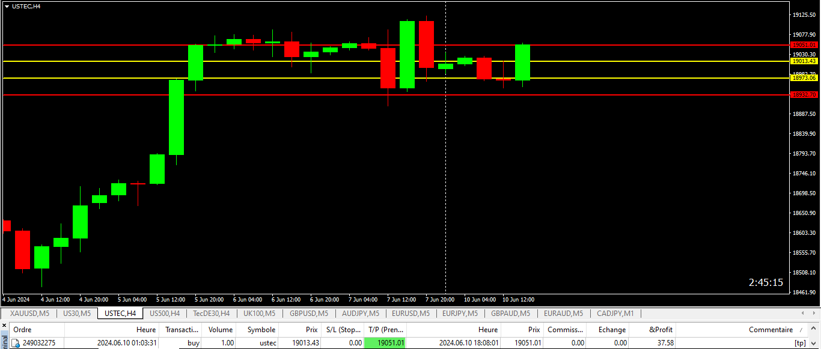
Task: Select the GBPUSD,M5 chart tab
Action: click(x=308, y=313)
